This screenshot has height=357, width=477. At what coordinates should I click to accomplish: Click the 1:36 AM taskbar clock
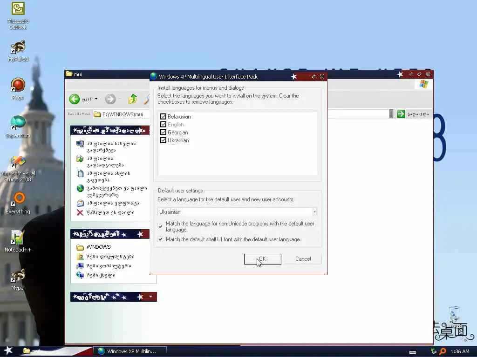pyautogui.click(x=460, y=351)
